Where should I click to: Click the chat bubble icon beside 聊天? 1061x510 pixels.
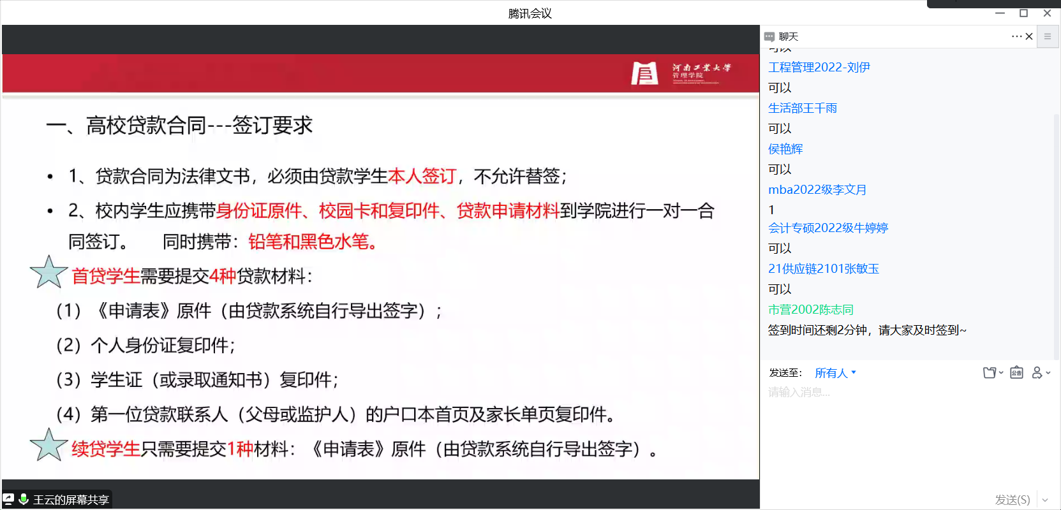coord(769,37)
